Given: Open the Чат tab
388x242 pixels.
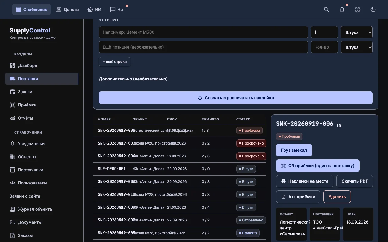Looking at the screenshot, I should [x=118, y=10].
